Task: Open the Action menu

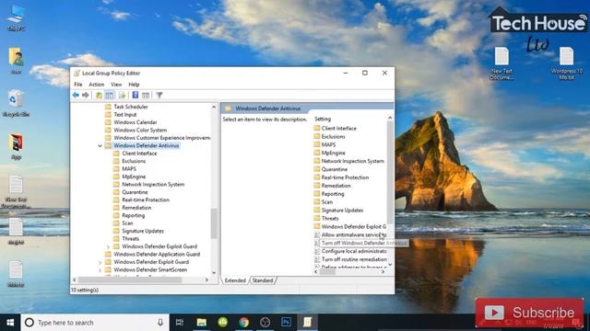Action: click(x=96, y=85)
